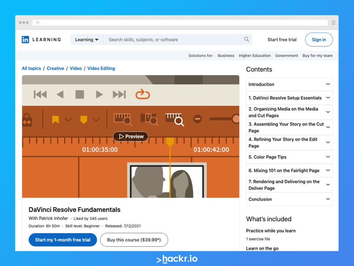Expand 3. Assembling Your Story section
The image size is (354, 266).
pyautogui.click(x=289, y=127)
